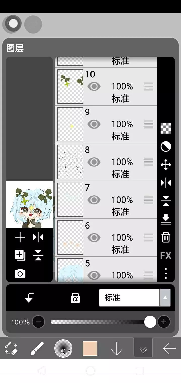Tap the alpha lock icon

click(75, 298)
